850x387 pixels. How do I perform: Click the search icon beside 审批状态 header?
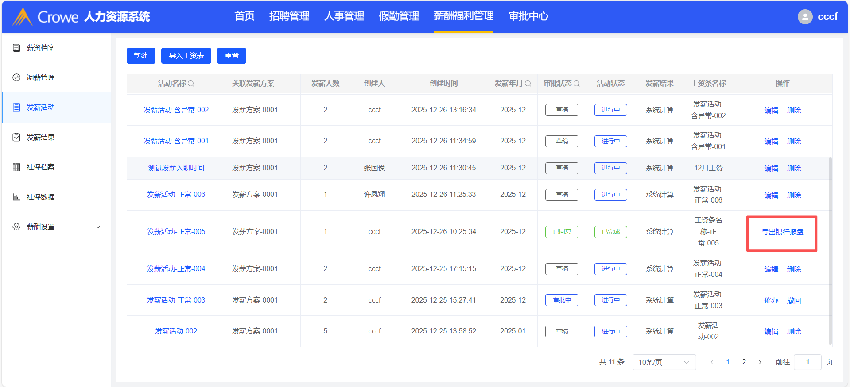coord(577,84)
